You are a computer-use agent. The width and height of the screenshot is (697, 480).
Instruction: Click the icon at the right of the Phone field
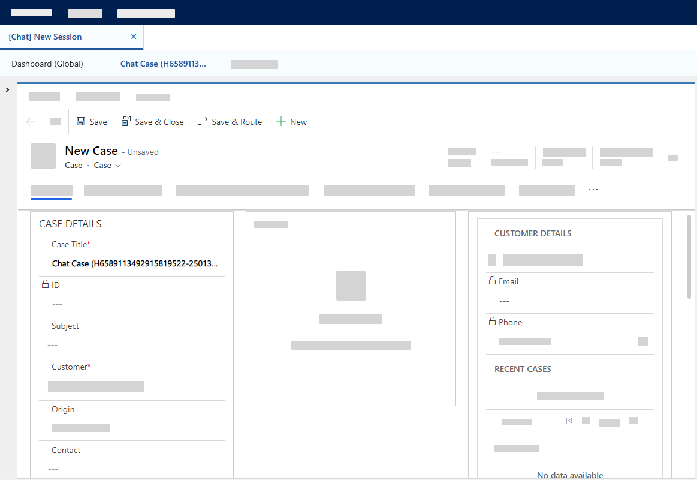(642, 341)
